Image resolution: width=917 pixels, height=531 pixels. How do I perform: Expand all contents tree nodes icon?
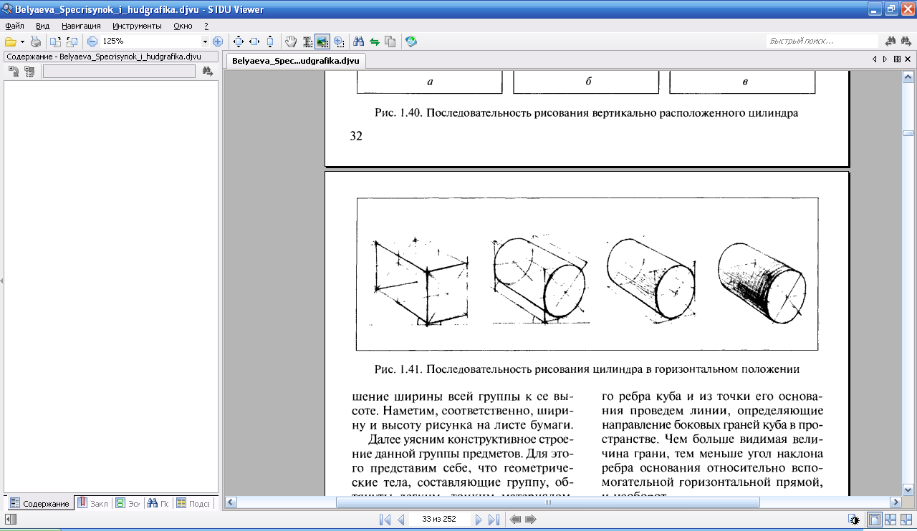pyautogui.click(x=14, y=71)
